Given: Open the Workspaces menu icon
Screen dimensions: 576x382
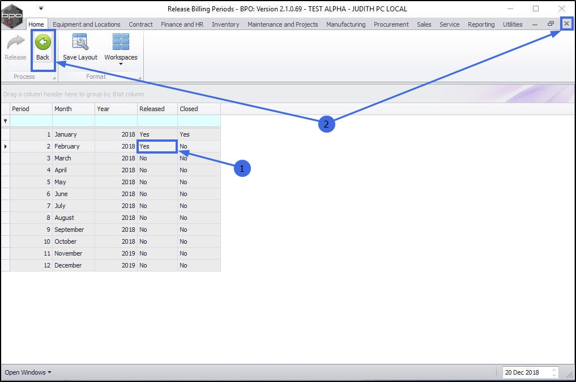Looking at the screenshot, I should click(x=121, y=42).
